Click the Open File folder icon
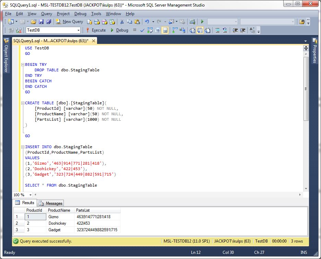Viewport: 321px width, 259px height. (33, 22)
